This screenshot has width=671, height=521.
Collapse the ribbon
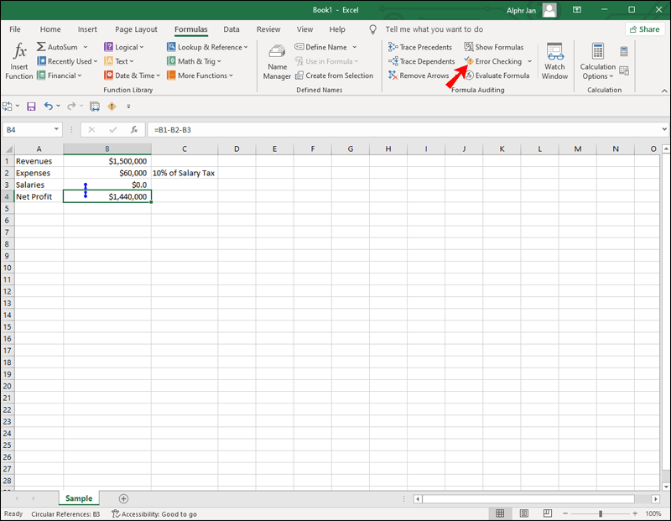[x=664, y=91]
